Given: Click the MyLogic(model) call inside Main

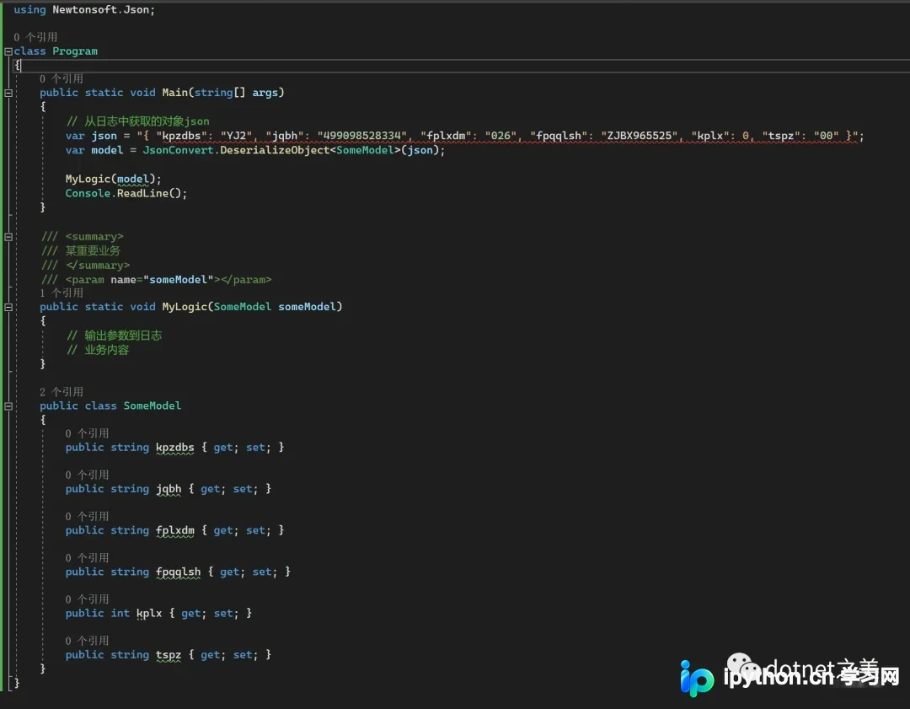Looking at the screenshot, I should pyautogui.click(x=113, y=179).
